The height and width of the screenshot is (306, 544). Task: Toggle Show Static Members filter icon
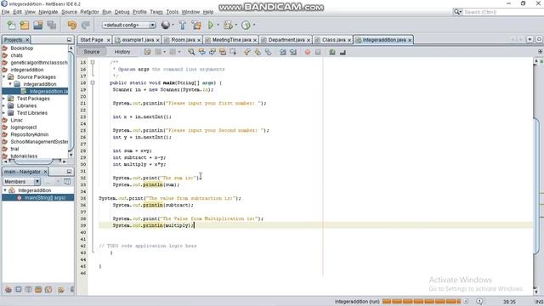(x=28, y=289)
